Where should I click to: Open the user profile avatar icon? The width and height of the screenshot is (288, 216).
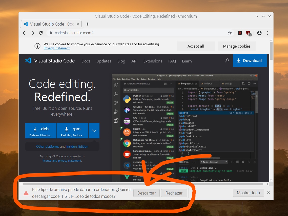click(259, 33)
